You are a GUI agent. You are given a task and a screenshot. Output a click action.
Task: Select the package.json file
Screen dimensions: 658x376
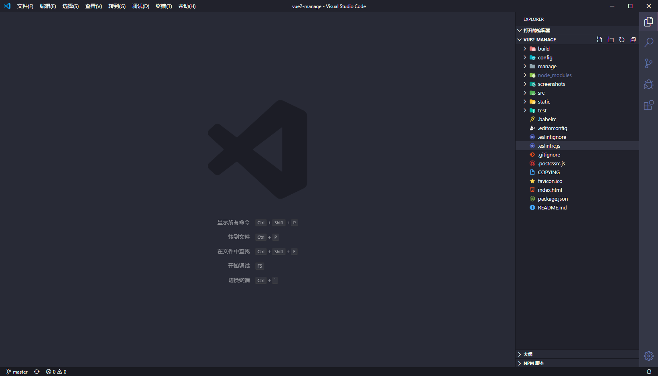coord(552,199)
